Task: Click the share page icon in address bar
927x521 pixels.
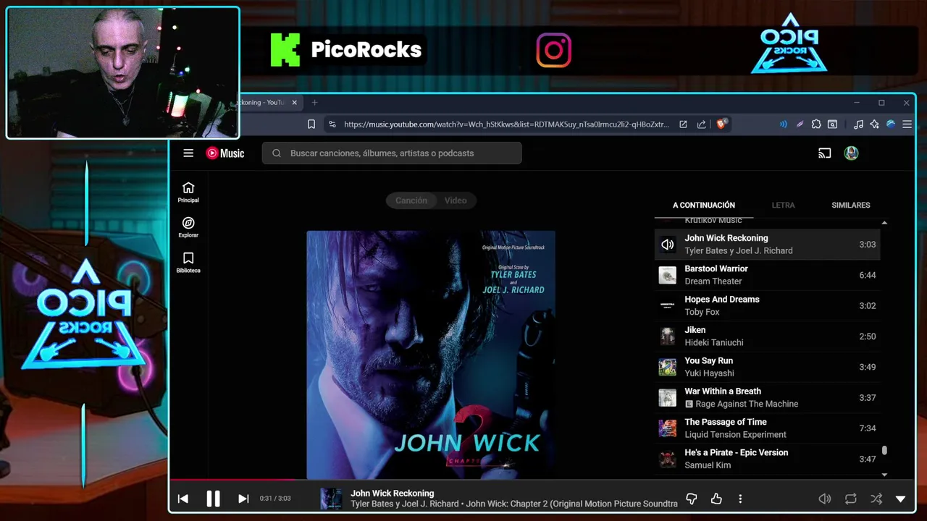Action: click(x=701, y=124)
